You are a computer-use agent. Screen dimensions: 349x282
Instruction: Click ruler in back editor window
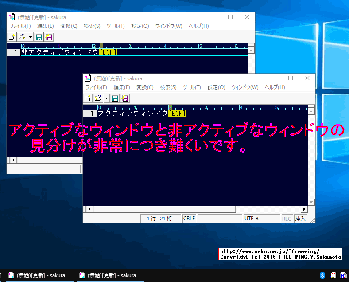point(135,46)
